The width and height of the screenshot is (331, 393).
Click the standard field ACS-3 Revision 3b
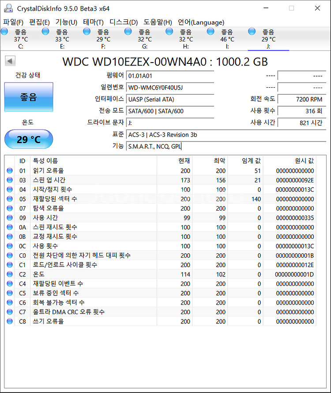point(226,135)
